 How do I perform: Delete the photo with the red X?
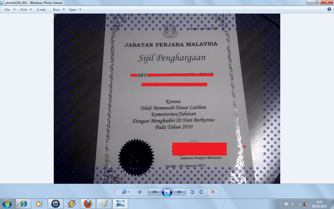[213, 192]
